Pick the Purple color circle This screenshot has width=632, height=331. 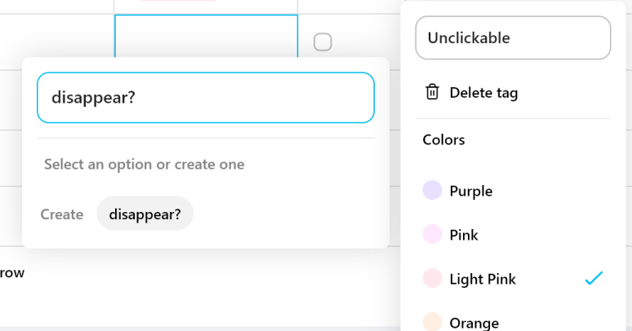tap(433, 191)
